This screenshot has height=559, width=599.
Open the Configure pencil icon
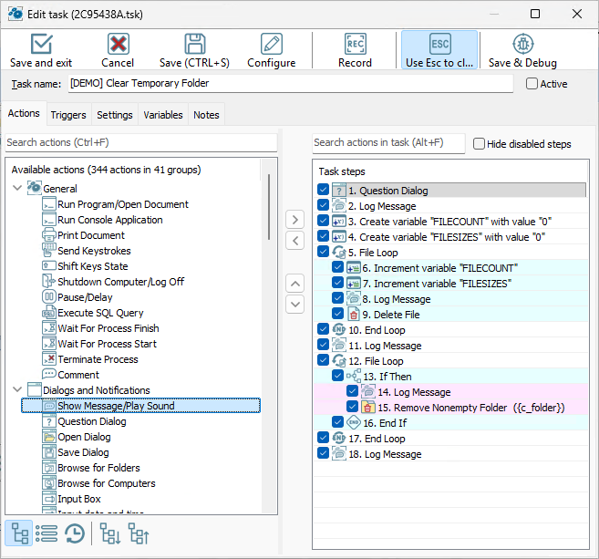[272, 44]
